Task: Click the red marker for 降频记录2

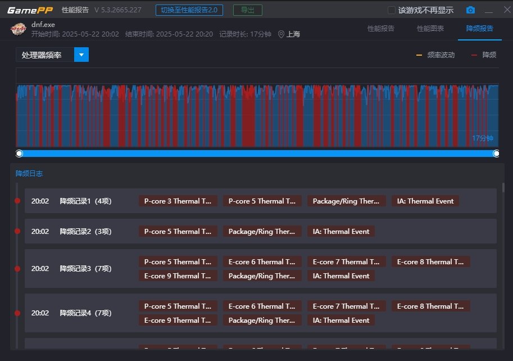Action: point(17,232)
